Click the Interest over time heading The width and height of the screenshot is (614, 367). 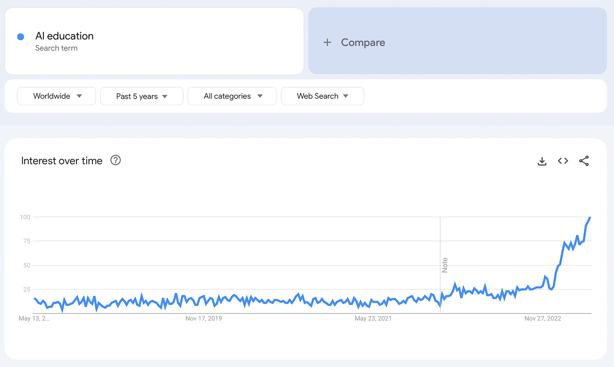coord(62,161)
